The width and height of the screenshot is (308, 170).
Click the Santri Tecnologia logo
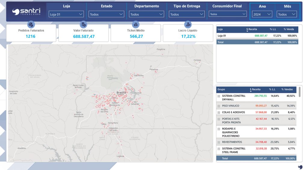point(26,11)
